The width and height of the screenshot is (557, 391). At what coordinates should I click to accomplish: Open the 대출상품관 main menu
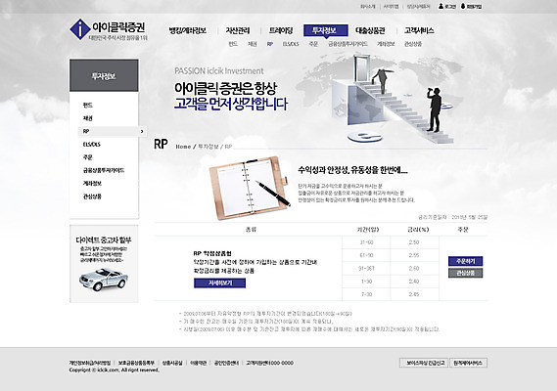pos(370,30)
